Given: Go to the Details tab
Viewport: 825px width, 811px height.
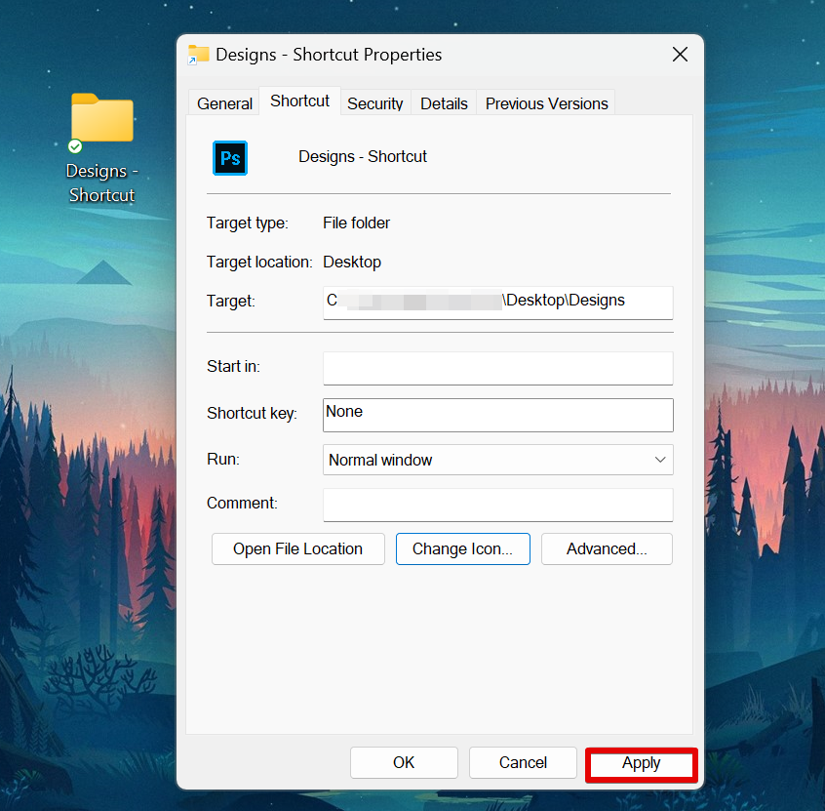Looking at the screenshot, I should [444, 103].
